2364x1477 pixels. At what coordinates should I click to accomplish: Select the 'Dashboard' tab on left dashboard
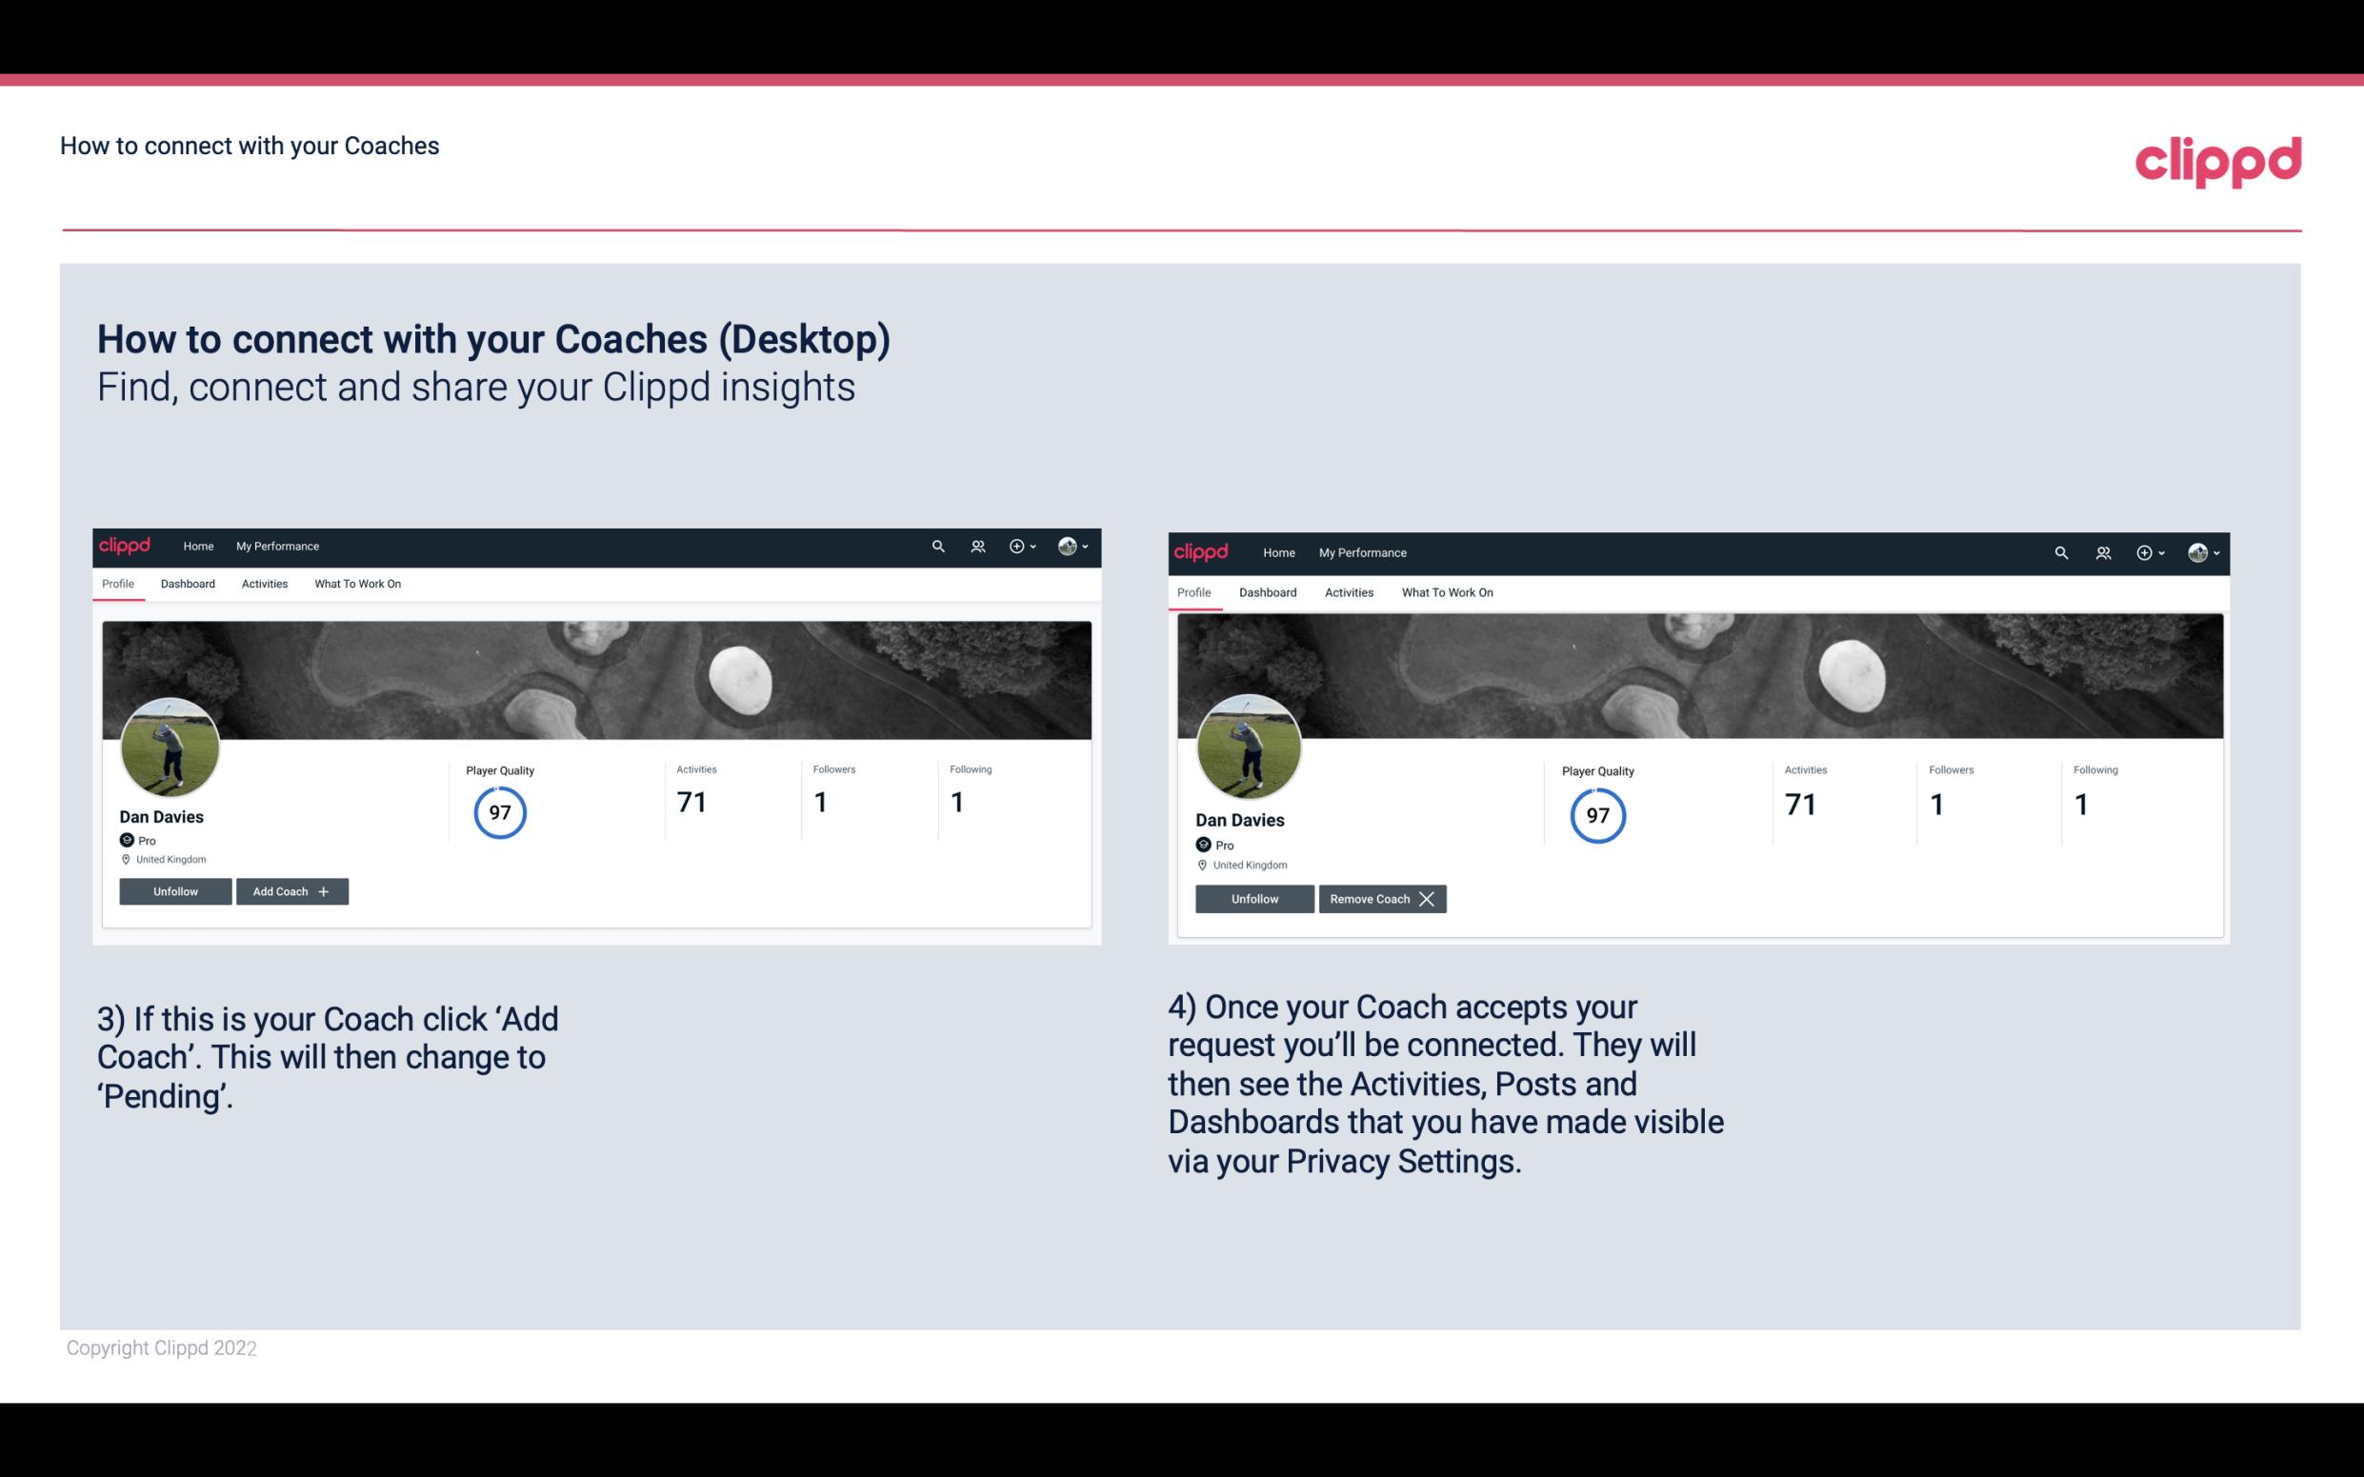click(x=188, y=584)
